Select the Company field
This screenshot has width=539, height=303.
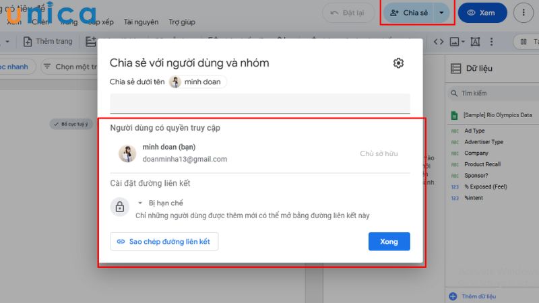[x=476, y=154]
